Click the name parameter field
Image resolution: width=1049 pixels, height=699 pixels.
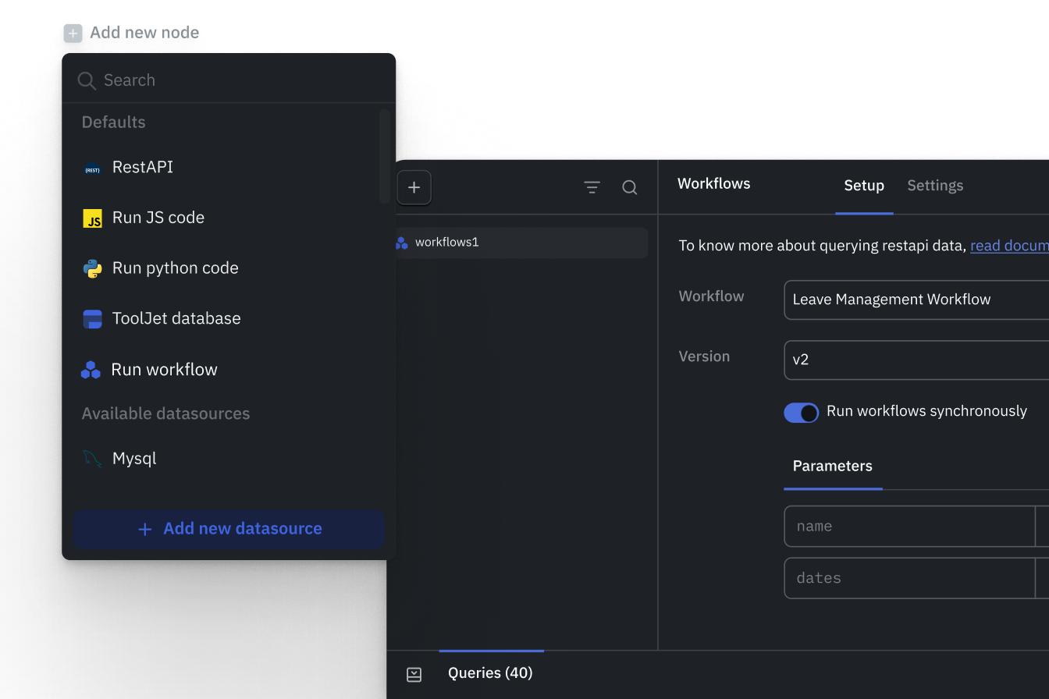[x=909, y=527]
